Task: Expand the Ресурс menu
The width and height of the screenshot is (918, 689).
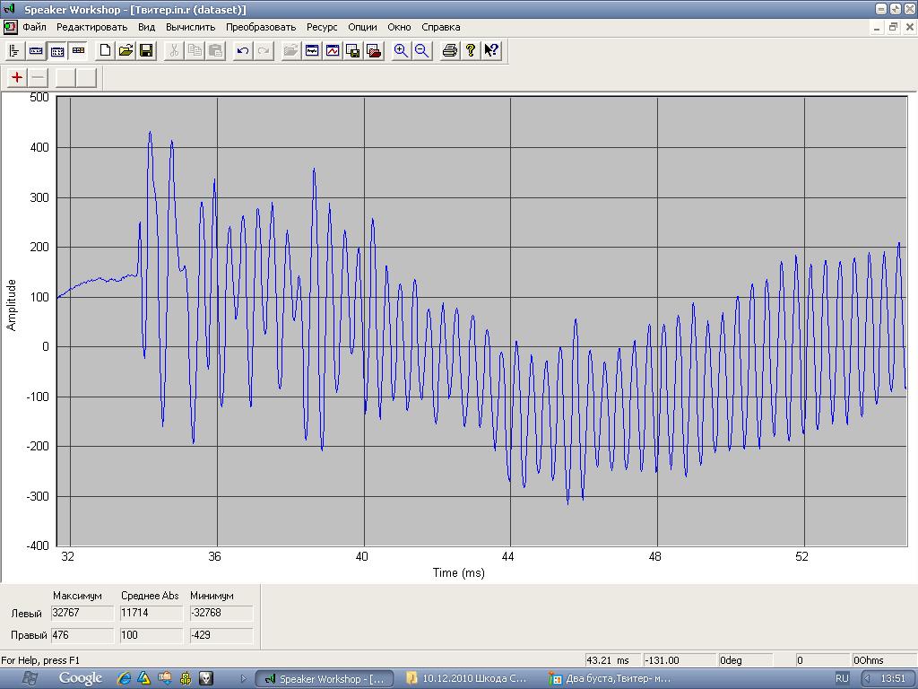Action: pyautogui.click(x=322, y=27)
